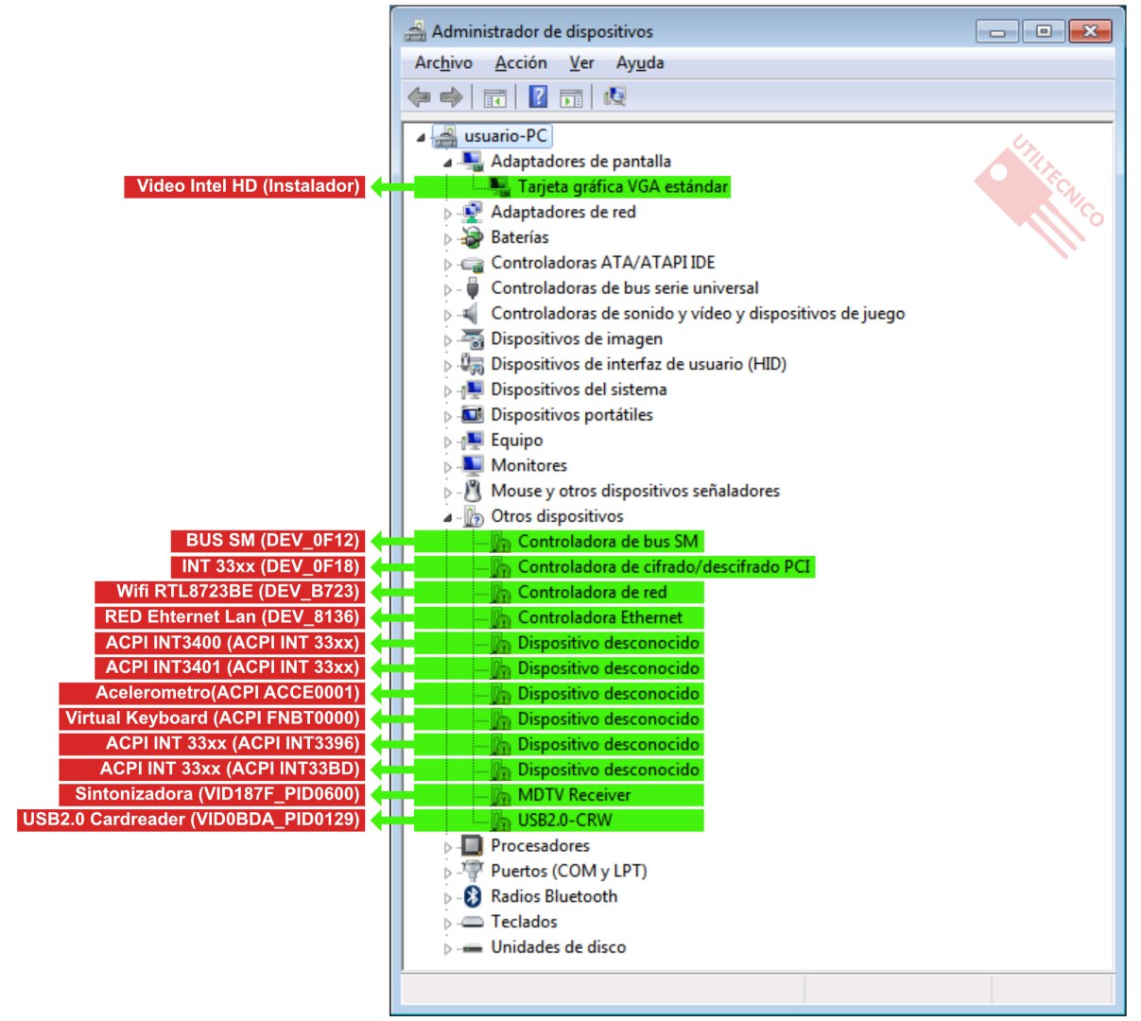The height and width of the screenshot is (1021, 1141).
Task: Click the Forward arrow toolbar icon
Action: [451, 96]
